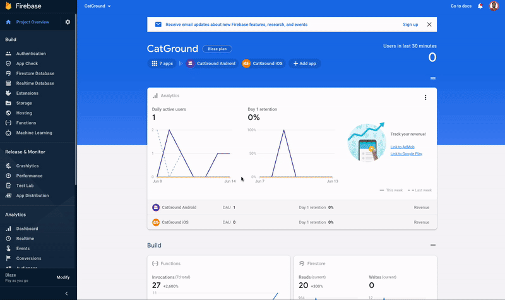Collapse the Analytics section handle

(433, 78)
